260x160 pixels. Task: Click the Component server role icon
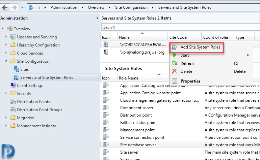tap(106, 107)
